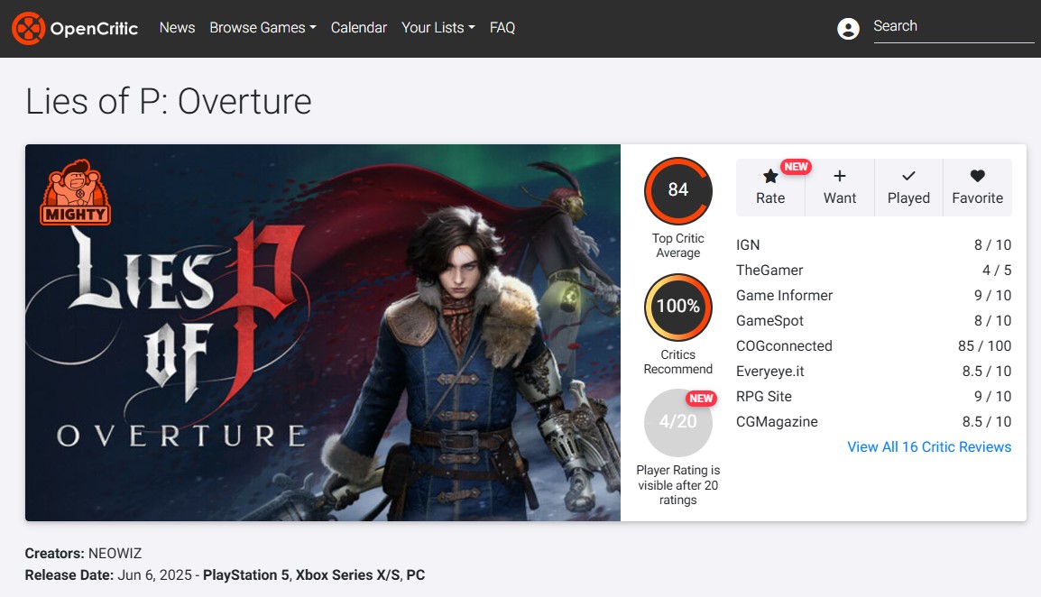Click the star Rate icon
Viewport: 1041px width, 597px height.
[770, 177]
